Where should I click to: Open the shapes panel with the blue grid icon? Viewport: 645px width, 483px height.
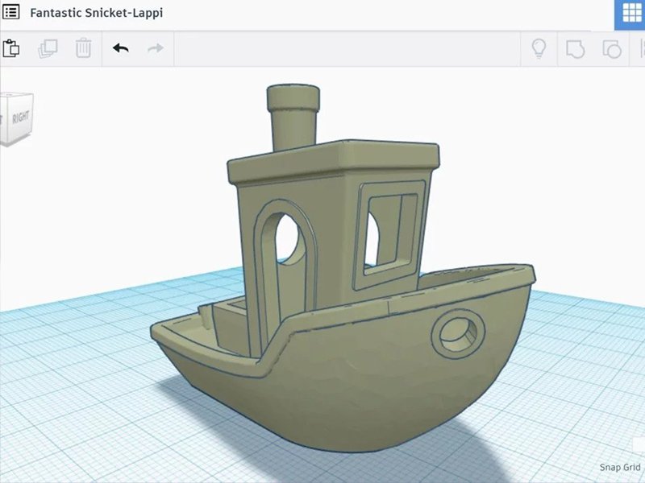click(633, 13)
